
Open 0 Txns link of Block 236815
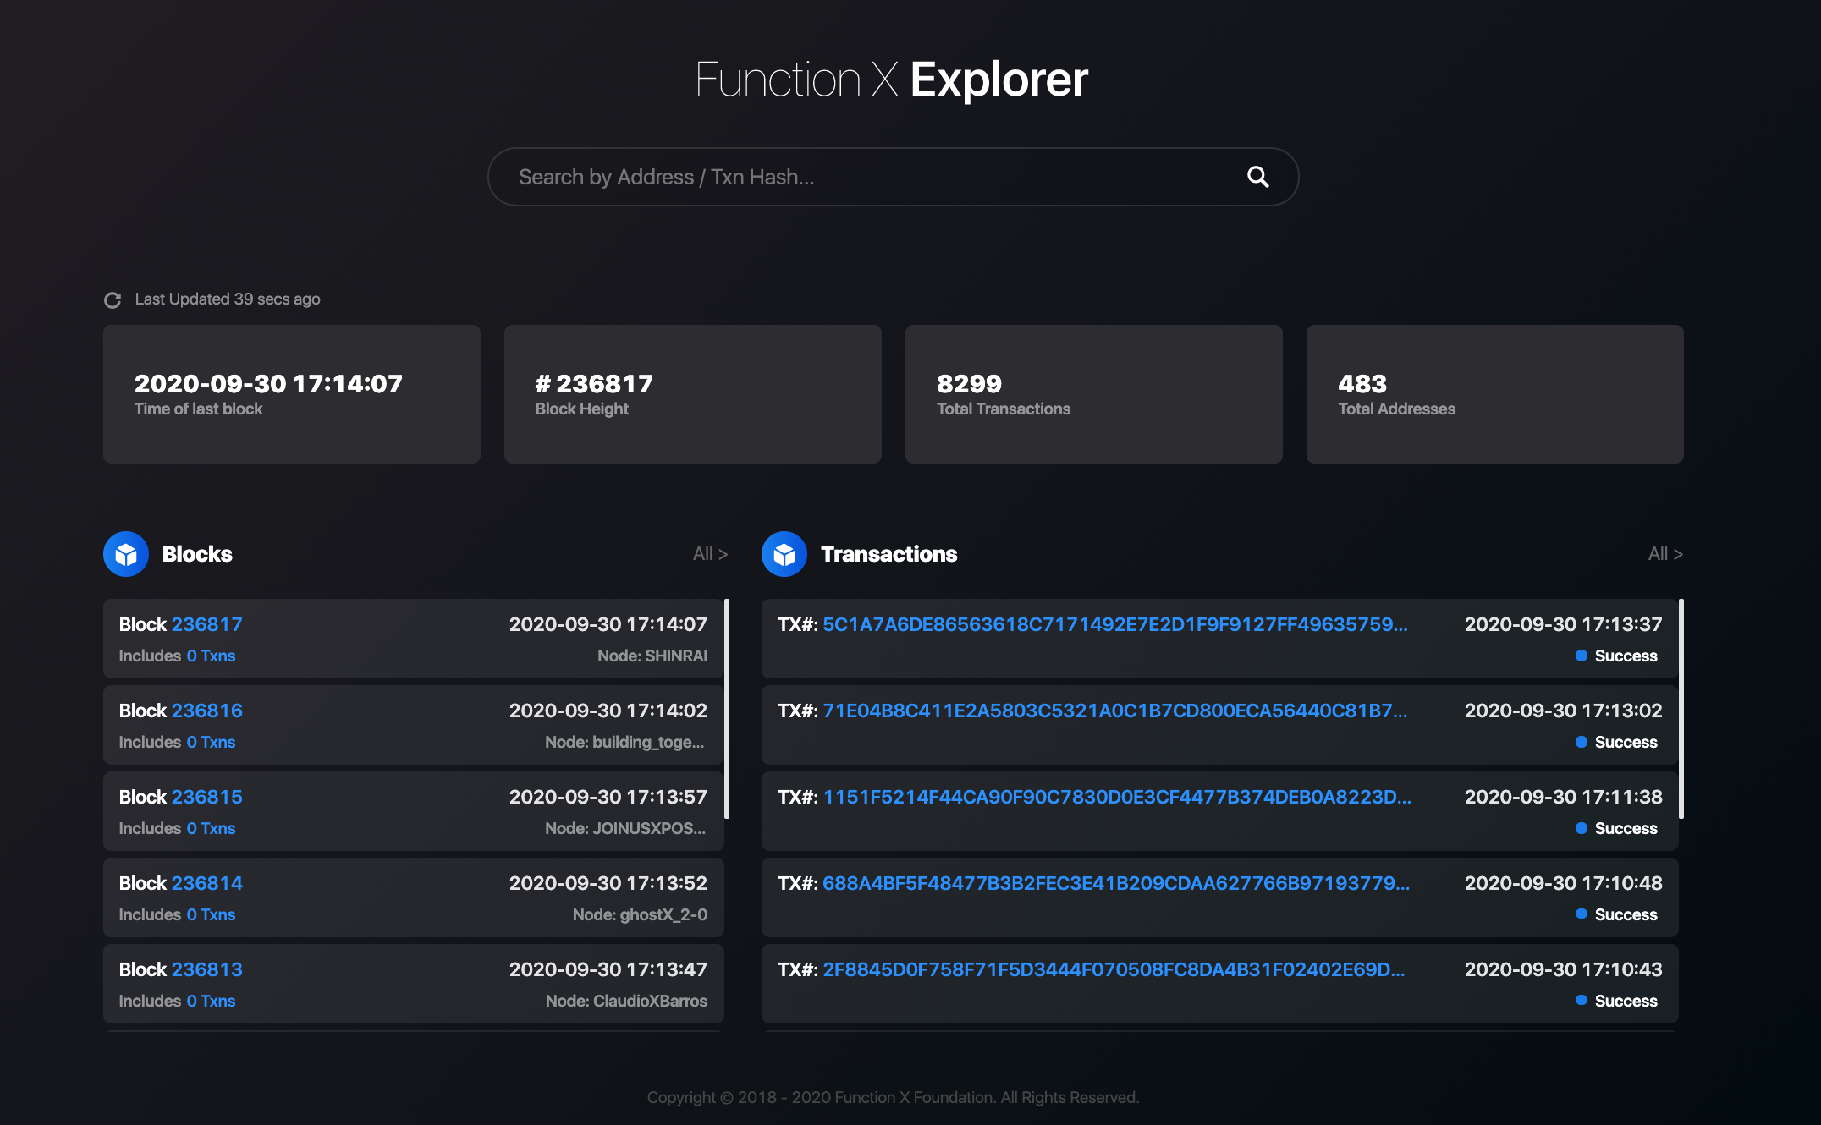tap(211, 828)
